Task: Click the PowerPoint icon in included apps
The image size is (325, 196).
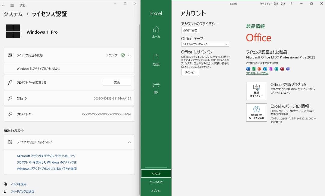Action: coord(259,69)
